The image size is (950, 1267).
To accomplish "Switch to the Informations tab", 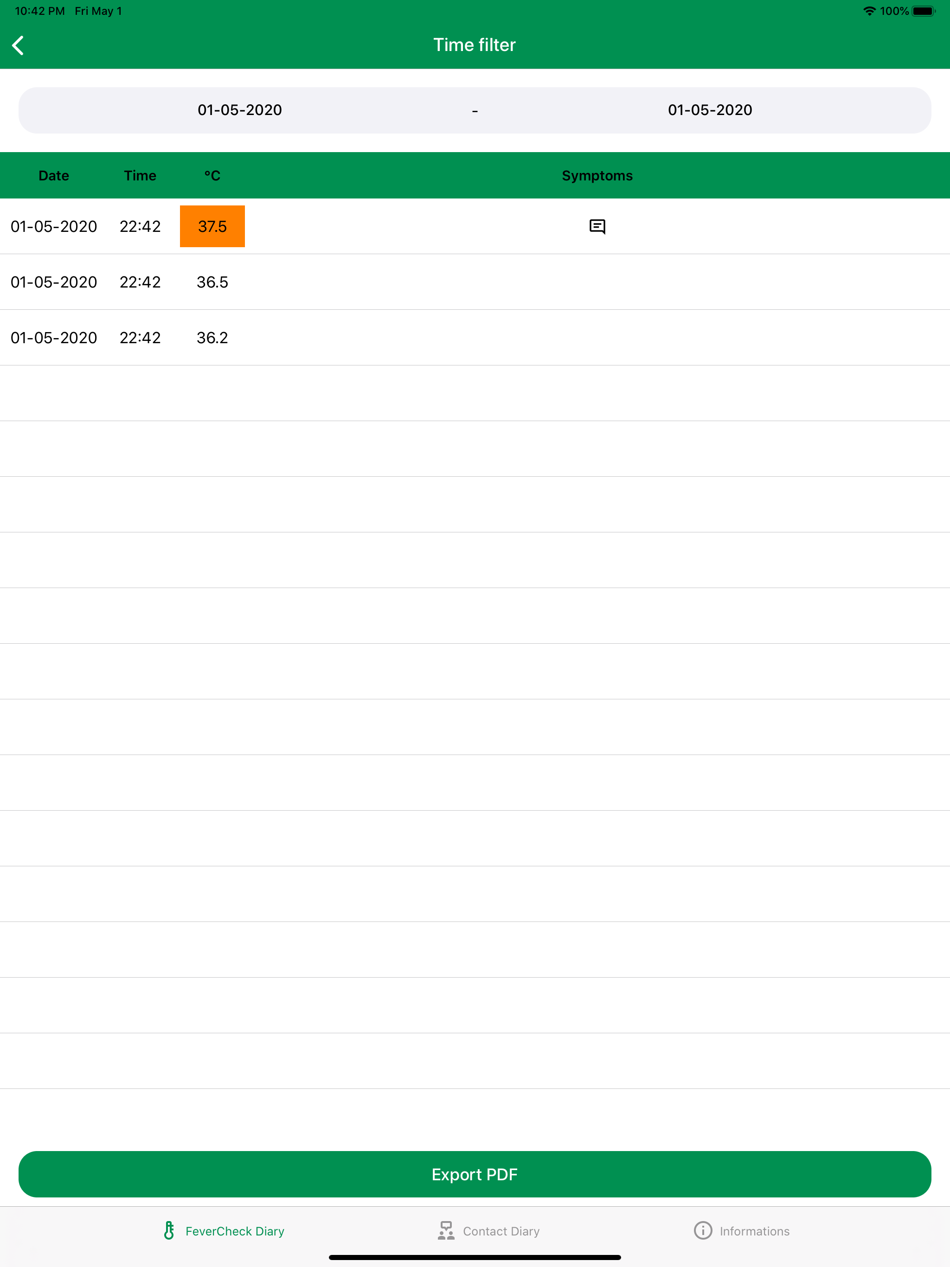I will (x=754, y=1231).
